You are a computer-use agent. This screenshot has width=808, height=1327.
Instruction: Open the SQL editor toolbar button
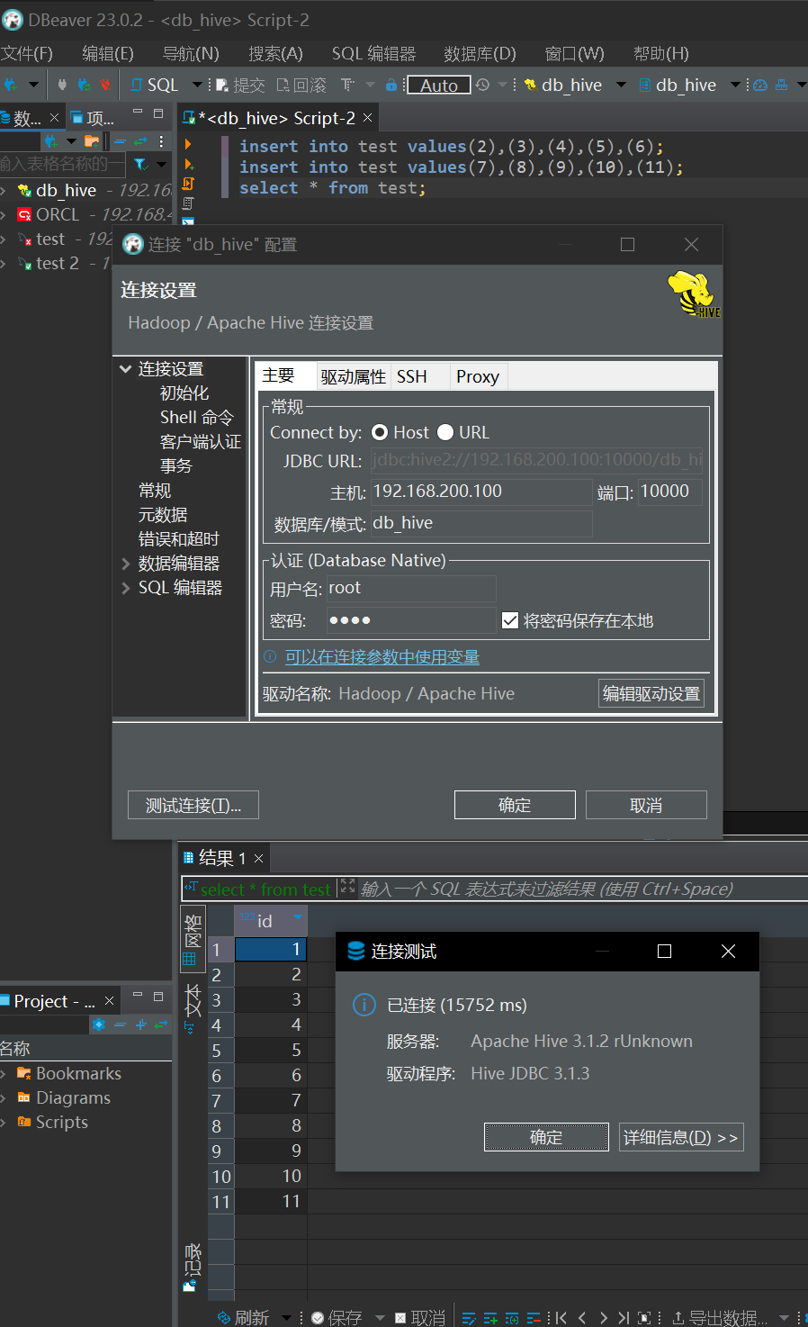[x=156, y=85]
